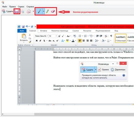Click Параметры in the small Ножницы dialog
Viewport: 134px width, 117px height.
[118, 70]
